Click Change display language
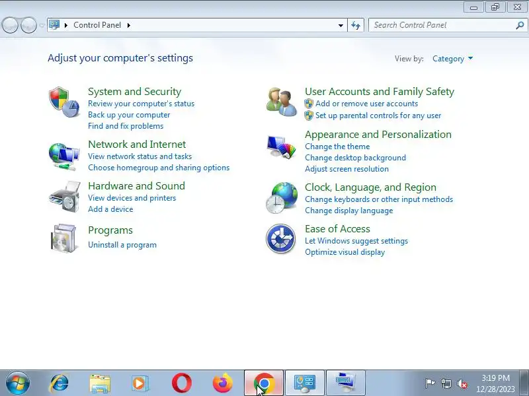This screenshot has height=396, width=529. coord(349,211)
